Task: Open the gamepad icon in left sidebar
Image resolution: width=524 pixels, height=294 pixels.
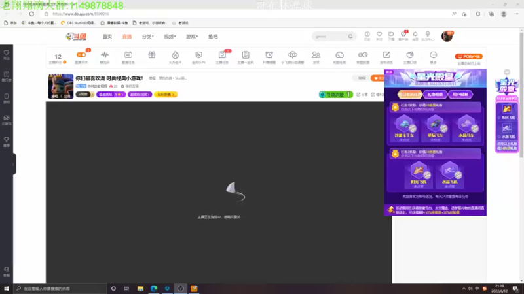Action: point(7,120)
